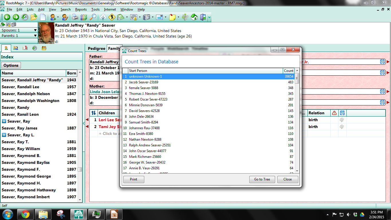Open the camera media icon
391x220 pixels.
(x=147, y=17)
